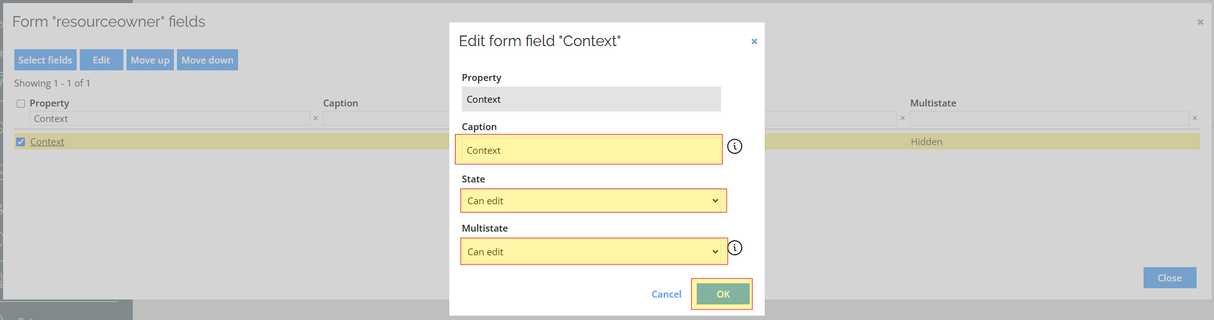1214x320 pixels.
Task: Open the Multistate dropdown in dialog
Action: (x=593, y=252)
